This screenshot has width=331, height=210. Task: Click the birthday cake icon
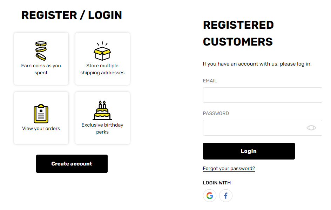pyautogui.click(x=102, y=110)
